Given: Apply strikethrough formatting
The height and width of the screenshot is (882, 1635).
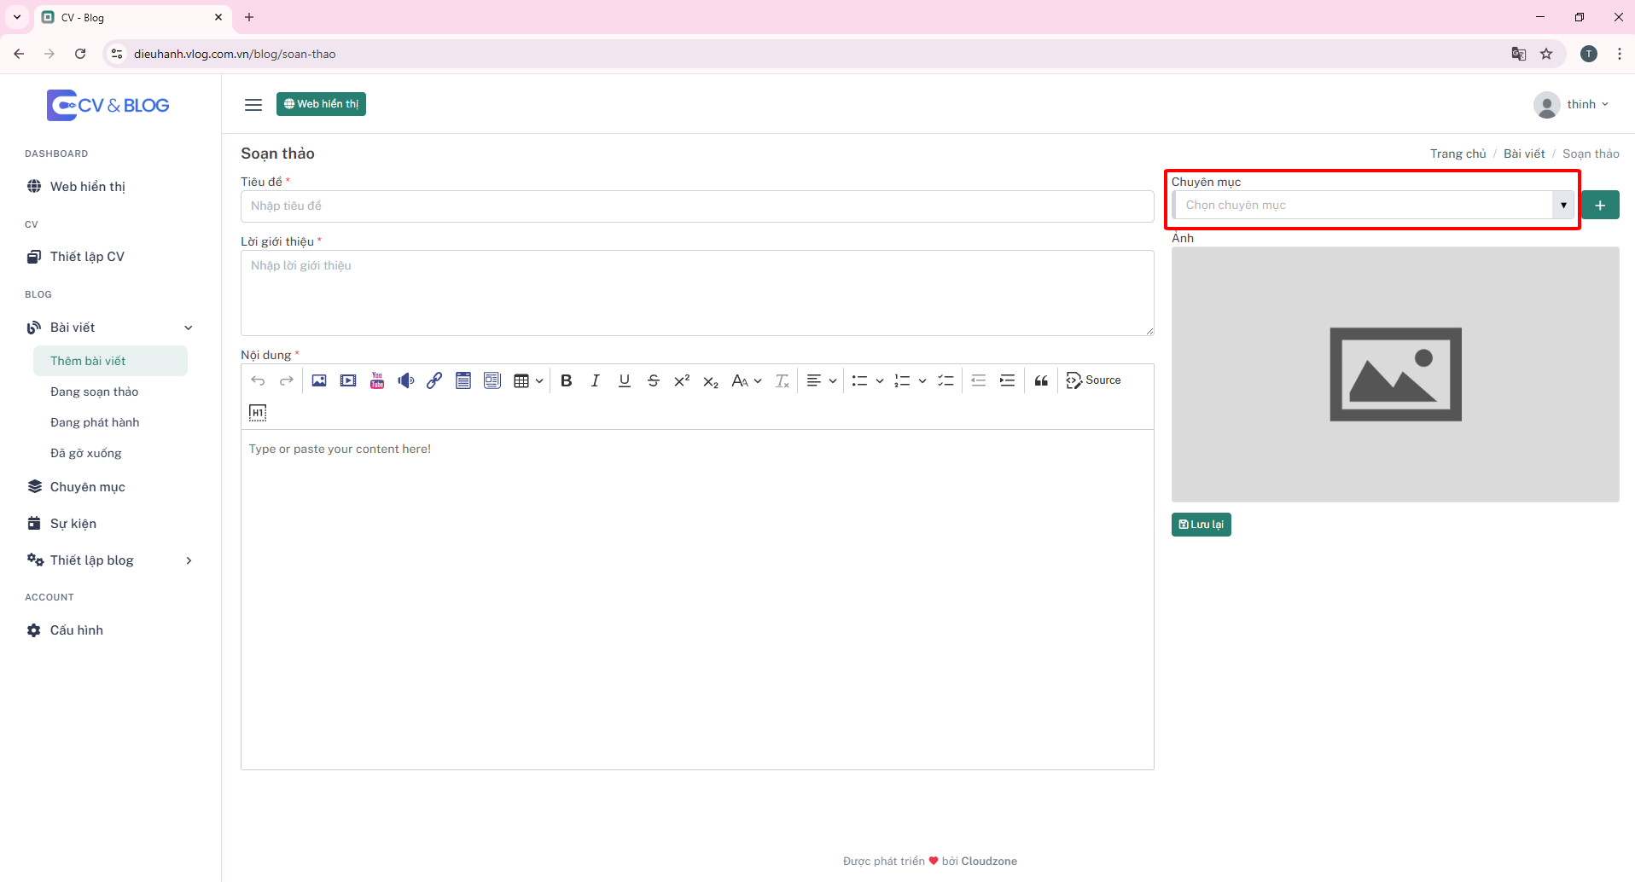Looking at the screenshot, I should [654, 380].
